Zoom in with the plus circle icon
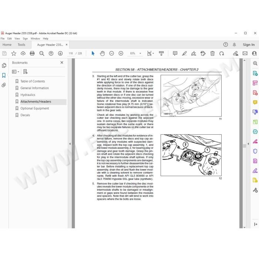This screenshot has height=259, width=259. pos(121,53)
